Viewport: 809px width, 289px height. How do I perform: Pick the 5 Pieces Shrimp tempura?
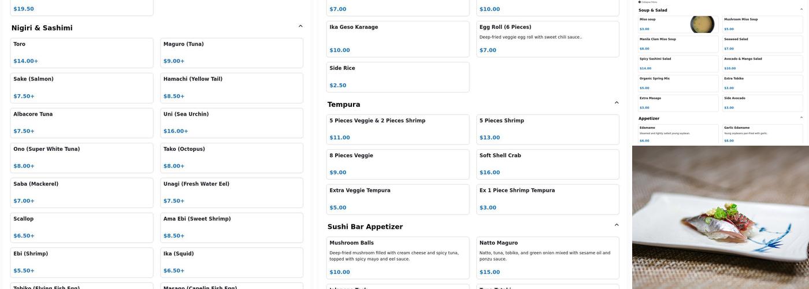pyautogui.click(x=547, y=129)
